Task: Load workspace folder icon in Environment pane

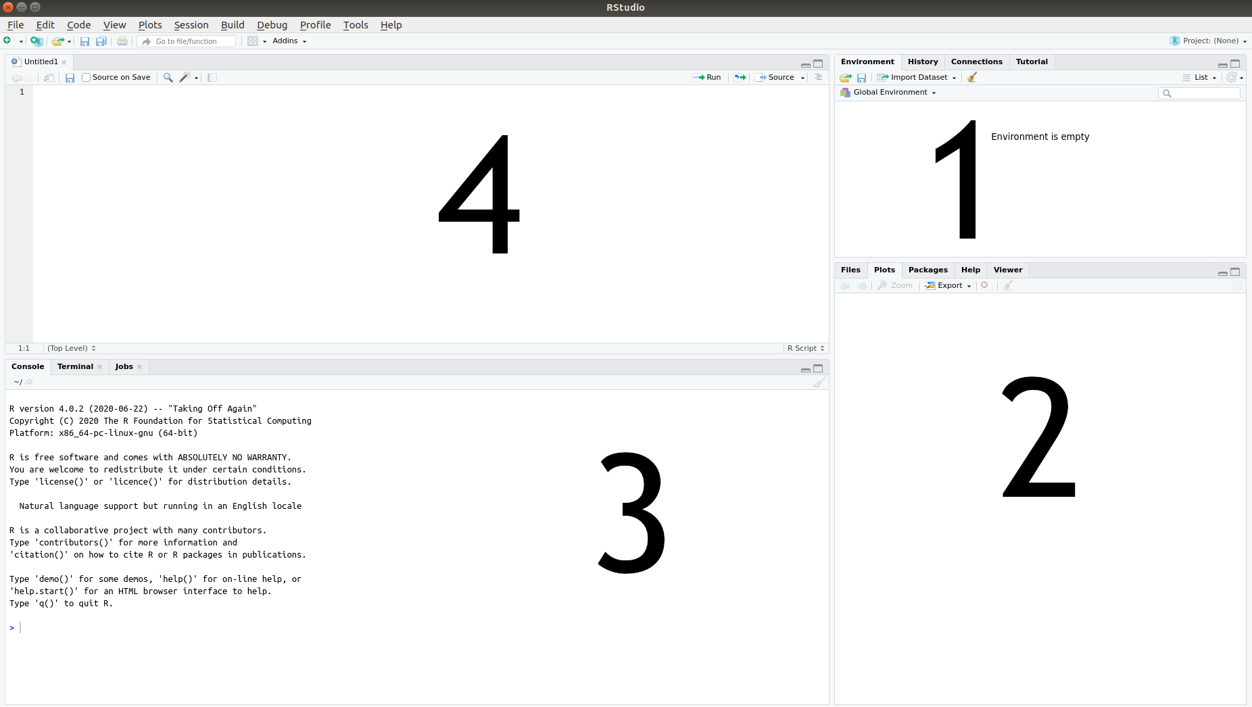Action: tap(845, 78)
